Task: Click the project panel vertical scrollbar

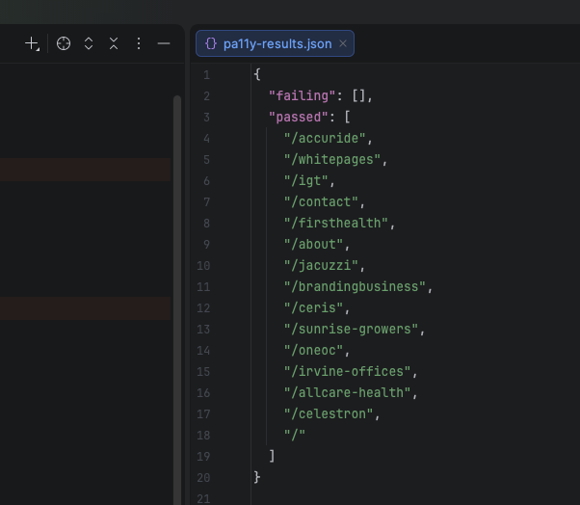Action: 177,300
